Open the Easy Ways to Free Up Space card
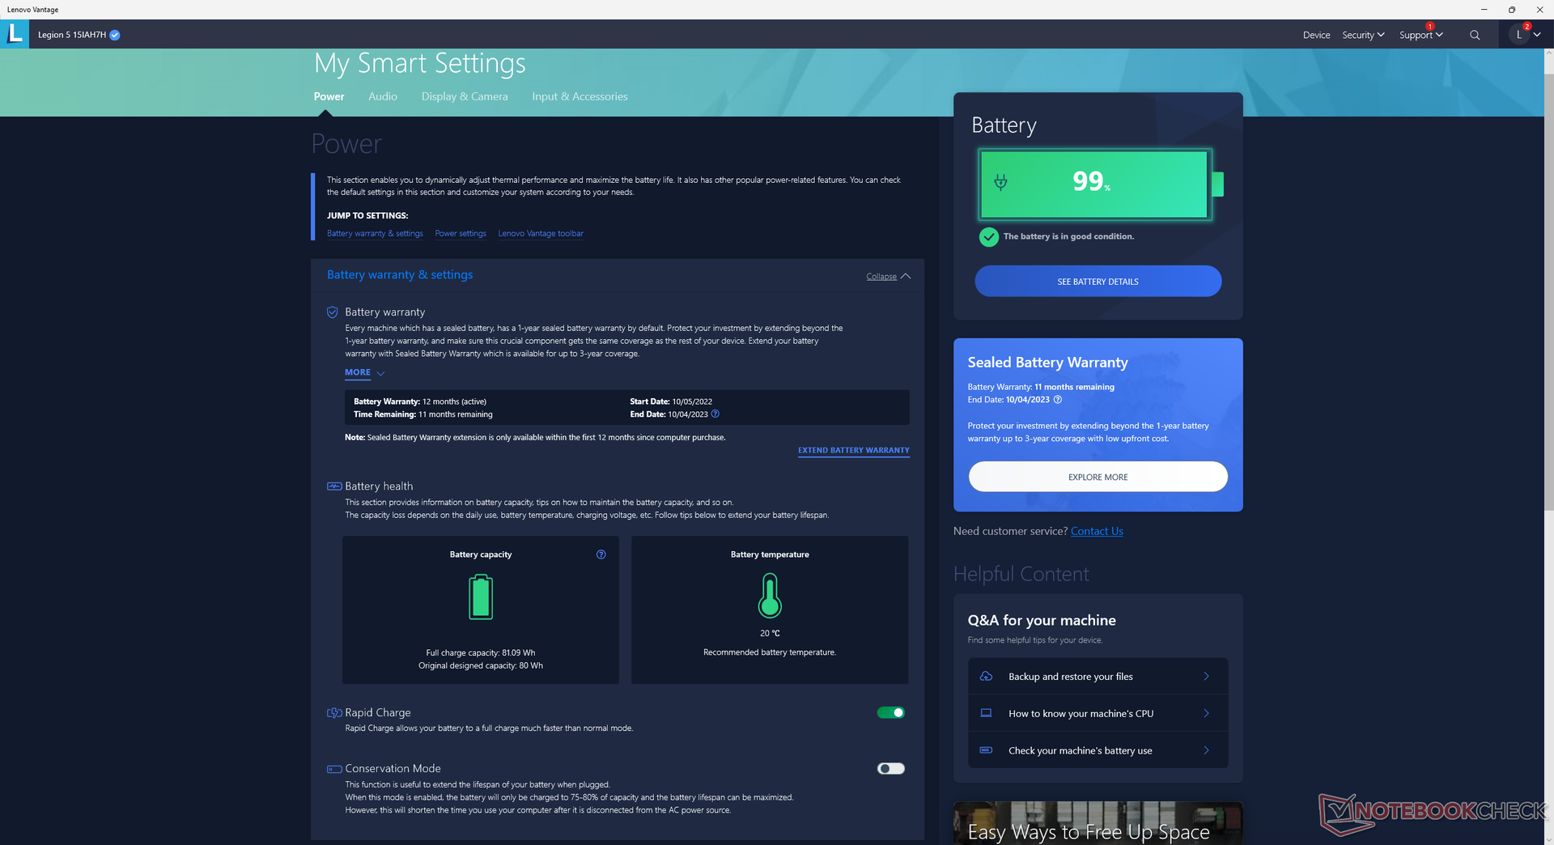 coord(1098,823)
